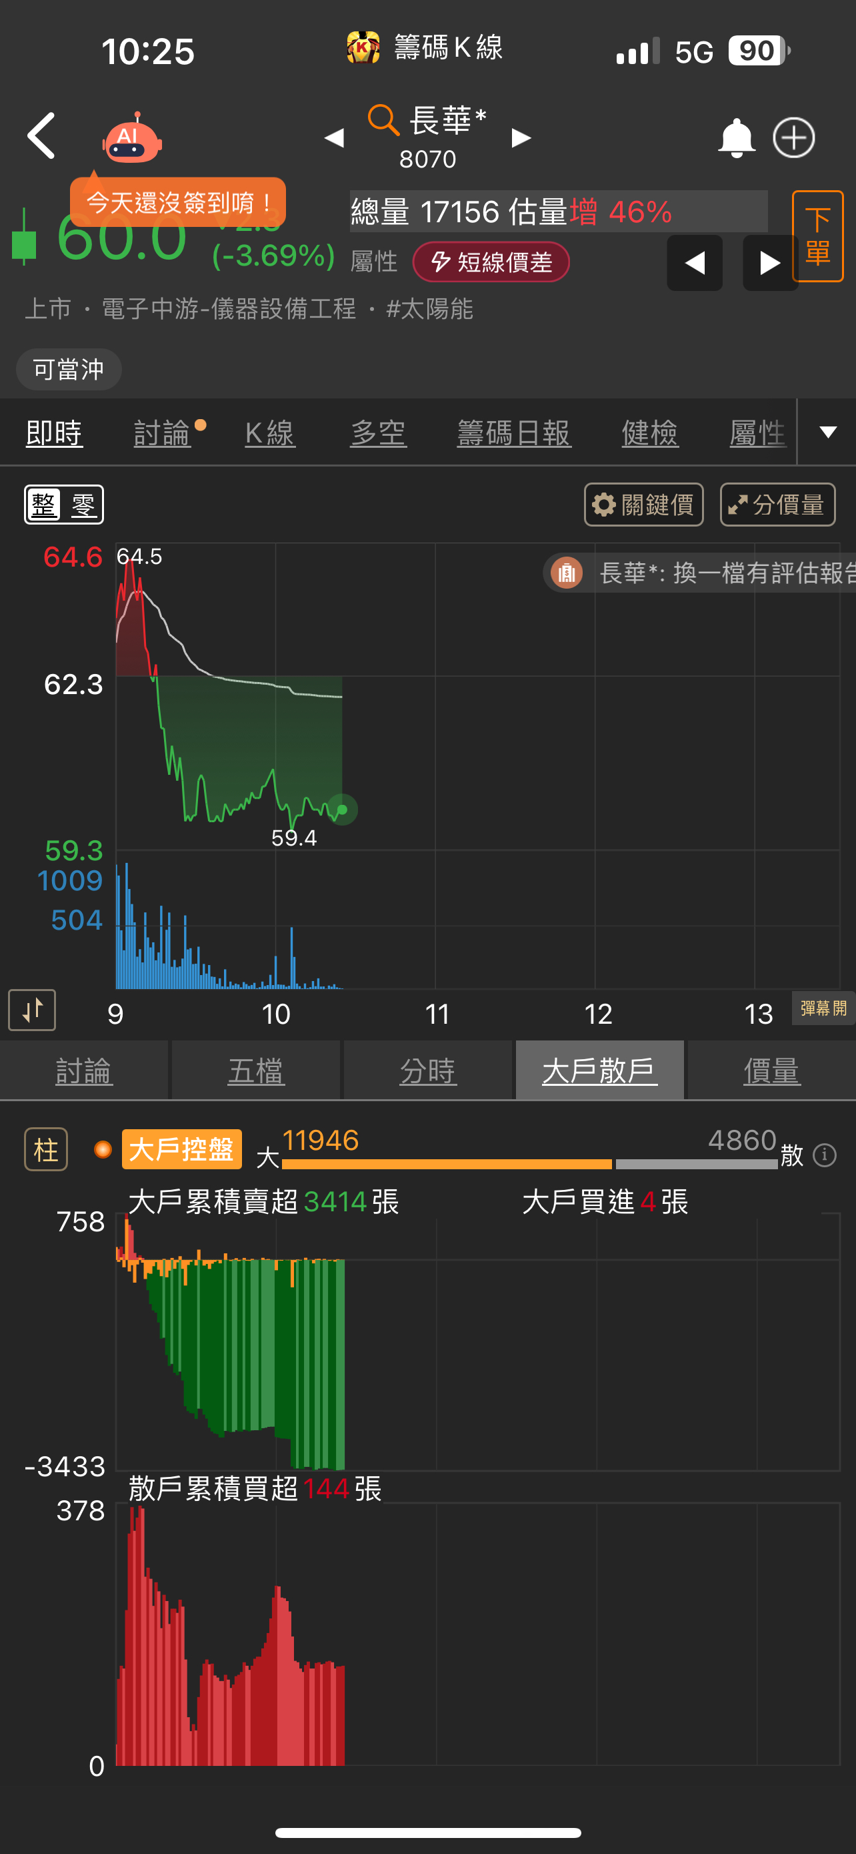856x1854 pixels.
Task: Switch to the K線 tab
Action: pos(269,433)
